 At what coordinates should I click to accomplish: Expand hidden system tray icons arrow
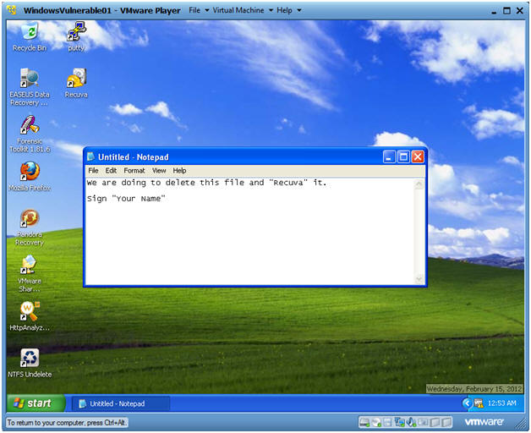pos(467,403)
